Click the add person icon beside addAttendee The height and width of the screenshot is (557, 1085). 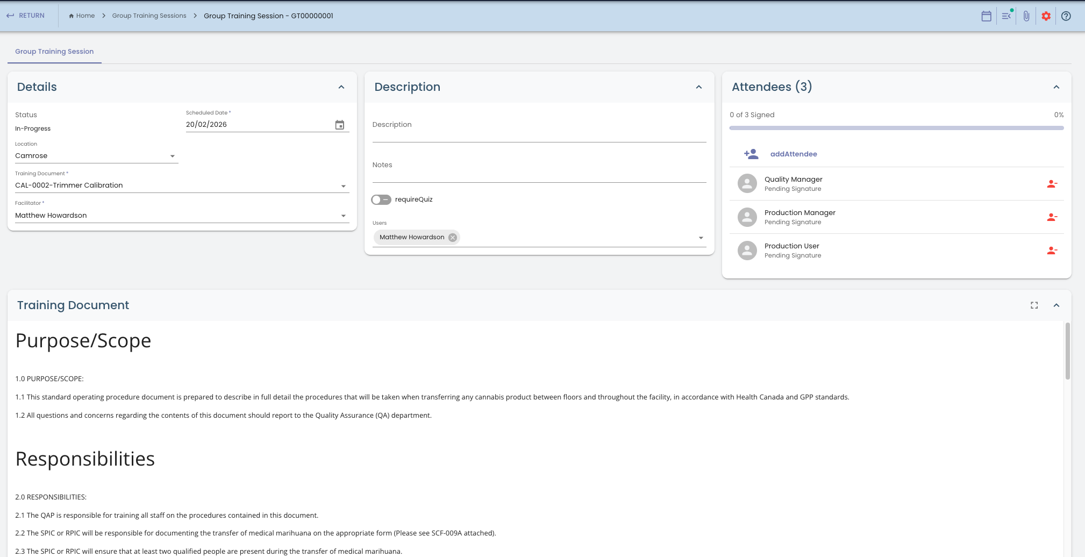coord(751,154)
